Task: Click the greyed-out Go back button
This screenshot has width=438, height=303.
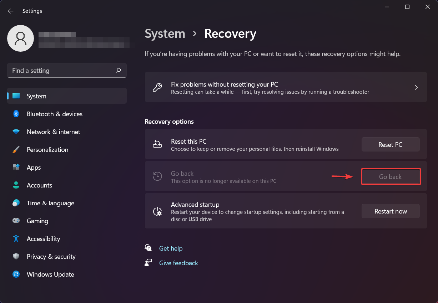Action: point(391,177)
